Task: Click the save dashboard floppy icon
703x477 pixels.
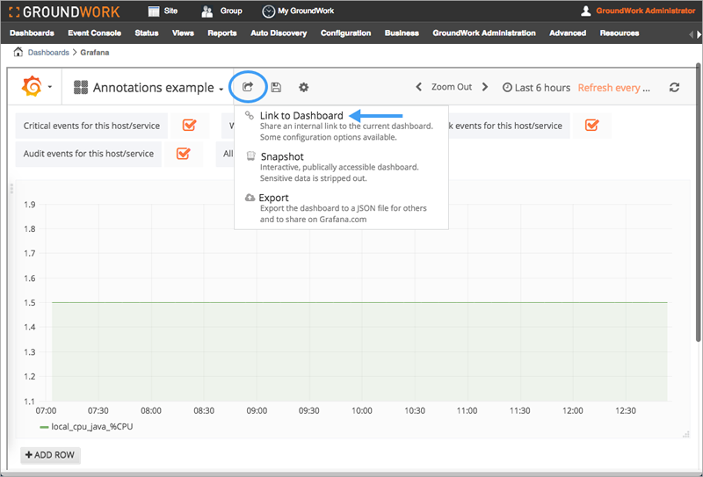Action: (x=276, y=88)
